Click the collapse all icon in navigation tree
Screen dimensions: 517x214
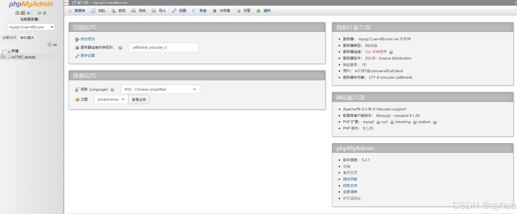(x=50, y=45)
